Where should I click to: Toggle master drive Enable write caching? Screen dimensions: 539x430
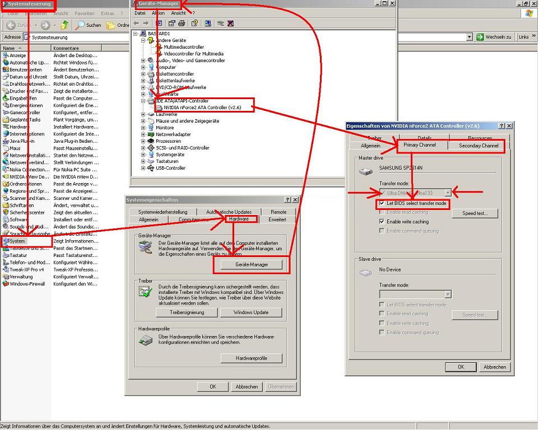click(x=382, y=222)
